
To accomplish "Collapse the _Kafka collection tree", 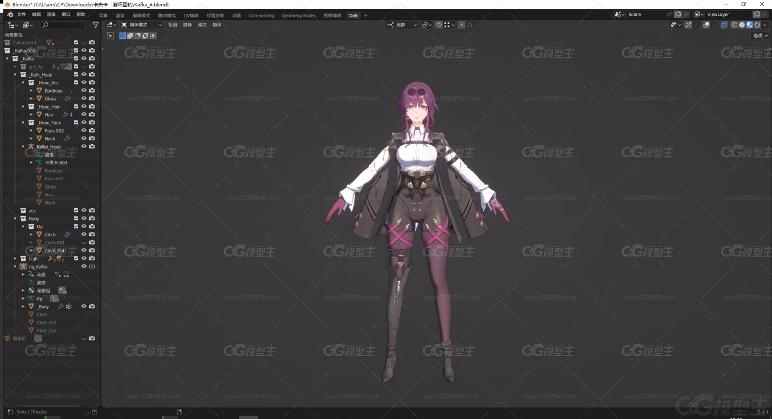I will click(7, 59).
